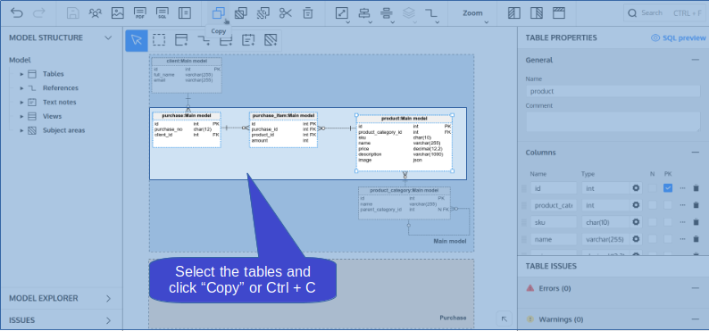Expand the Issues panel
The height and width of the screenshot is (331, 709).
pos(108,320)
